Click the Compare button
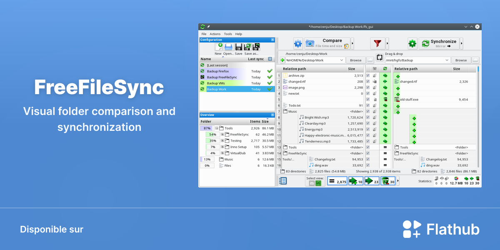The height and width of the screenshot is (250, 500). click(327, 43)
